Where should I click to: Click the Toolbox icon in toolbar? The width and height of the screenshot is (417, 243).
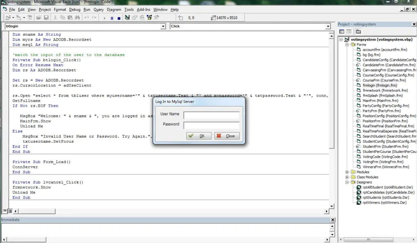point(156,18)
